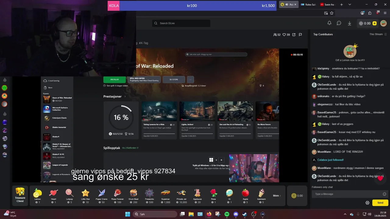Select Microsoft Solitaire Collection in sidebar

pos(58,109)
